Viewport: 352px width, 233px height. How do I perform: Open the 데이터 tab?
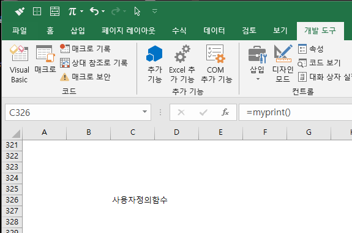[214, 30]
